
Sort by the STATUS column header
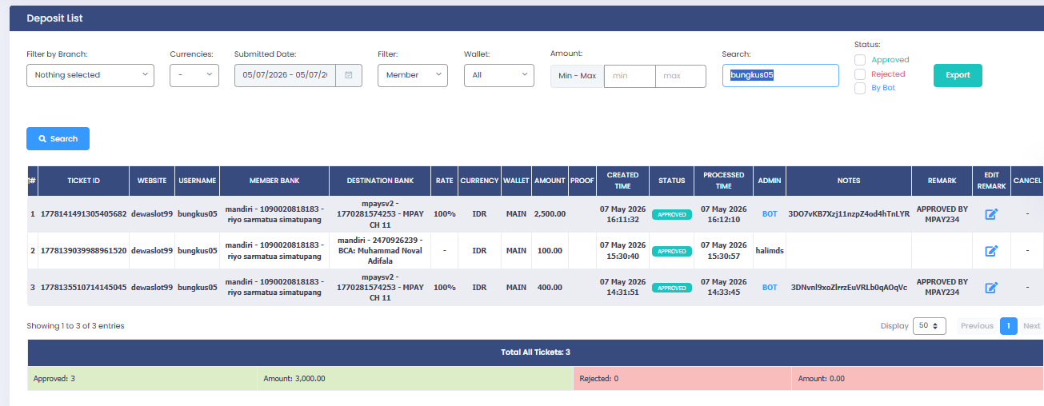tap(671, 181)
